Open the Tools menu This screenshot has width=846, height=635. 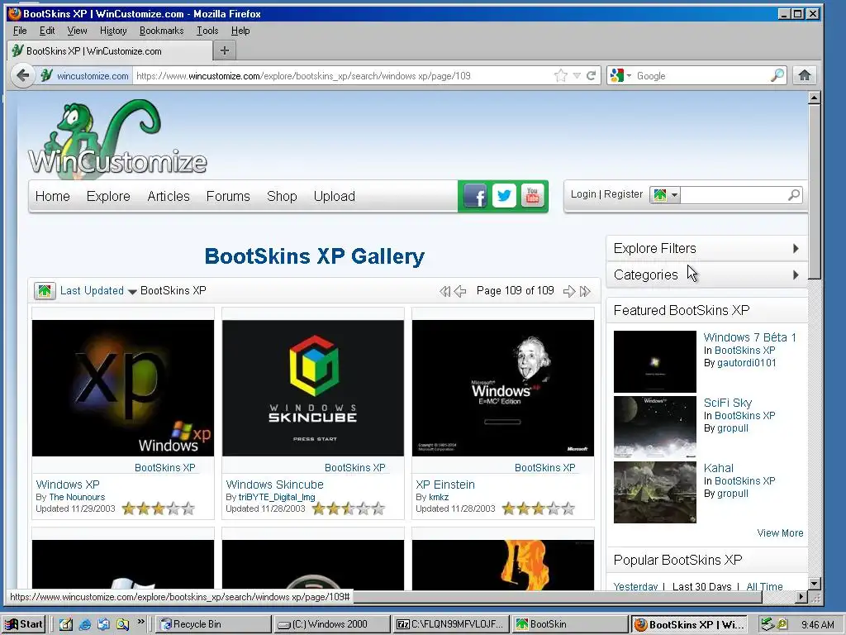pyautogui.click(x=207, y=31)
